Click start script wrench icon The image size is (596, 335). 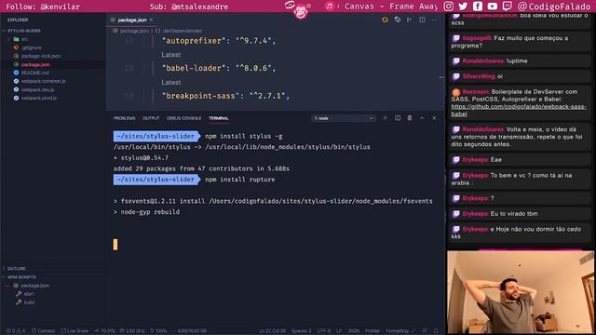coord(19,294)
